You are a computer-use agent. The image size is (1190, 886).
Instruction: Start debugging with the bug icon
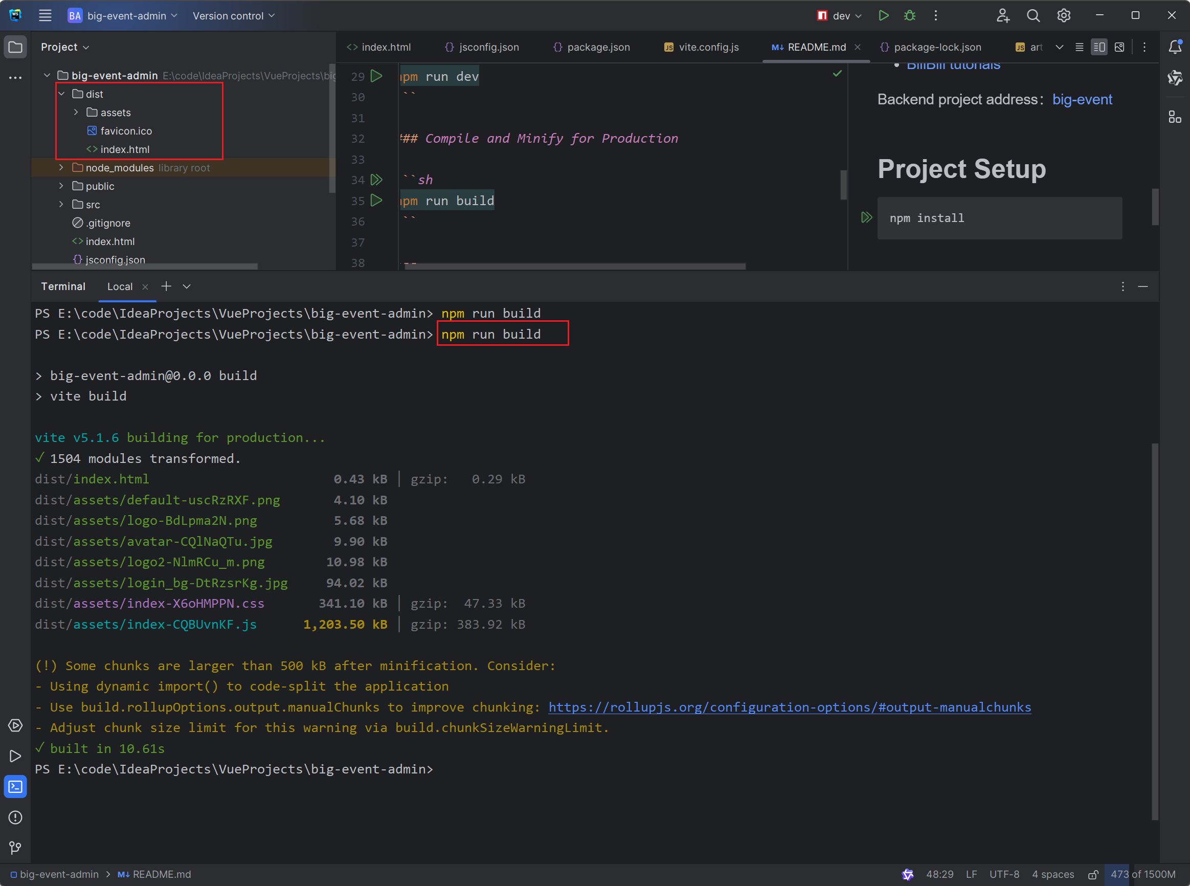tap(910, 15)
